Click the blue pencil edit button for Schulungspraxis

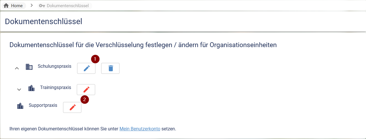(x=86, y=68)
